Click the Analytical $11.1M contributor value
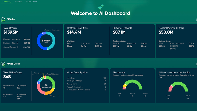Screen dimensions: 197x111 coord(130,47)
